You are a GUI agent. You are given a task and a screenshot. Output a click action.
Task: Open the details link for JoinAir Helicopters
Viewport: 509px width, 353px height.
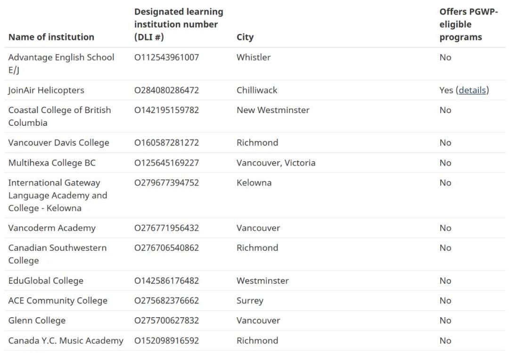point(472,90)
